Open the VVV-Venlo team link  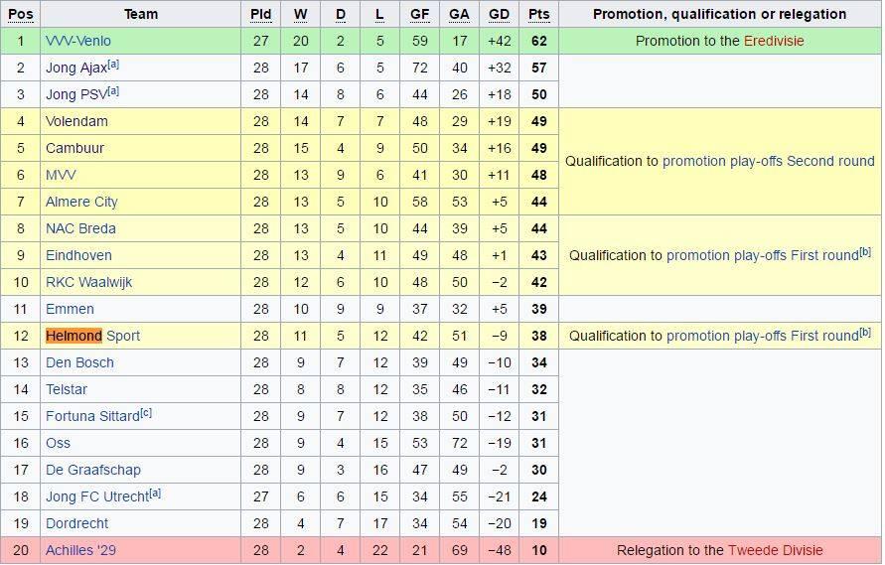point(77,41)
